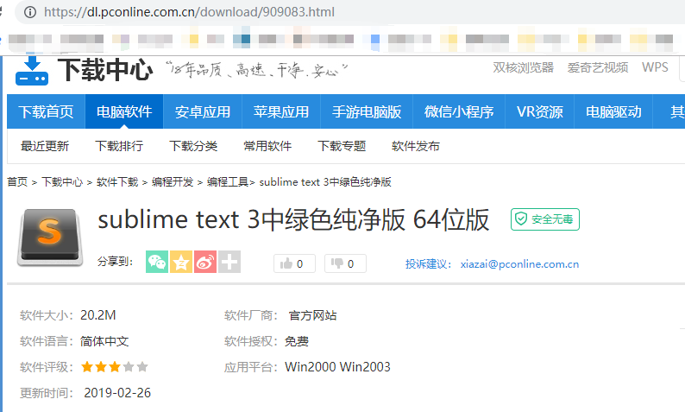The height and width of the screenshot is (412, 685).
Task: Click the platform text Win2000 Win2003
Action: pyautogui.click(x=337, y=367)
